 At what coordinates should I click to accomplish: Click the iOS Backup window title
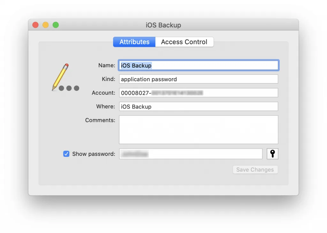click(163, 25)
